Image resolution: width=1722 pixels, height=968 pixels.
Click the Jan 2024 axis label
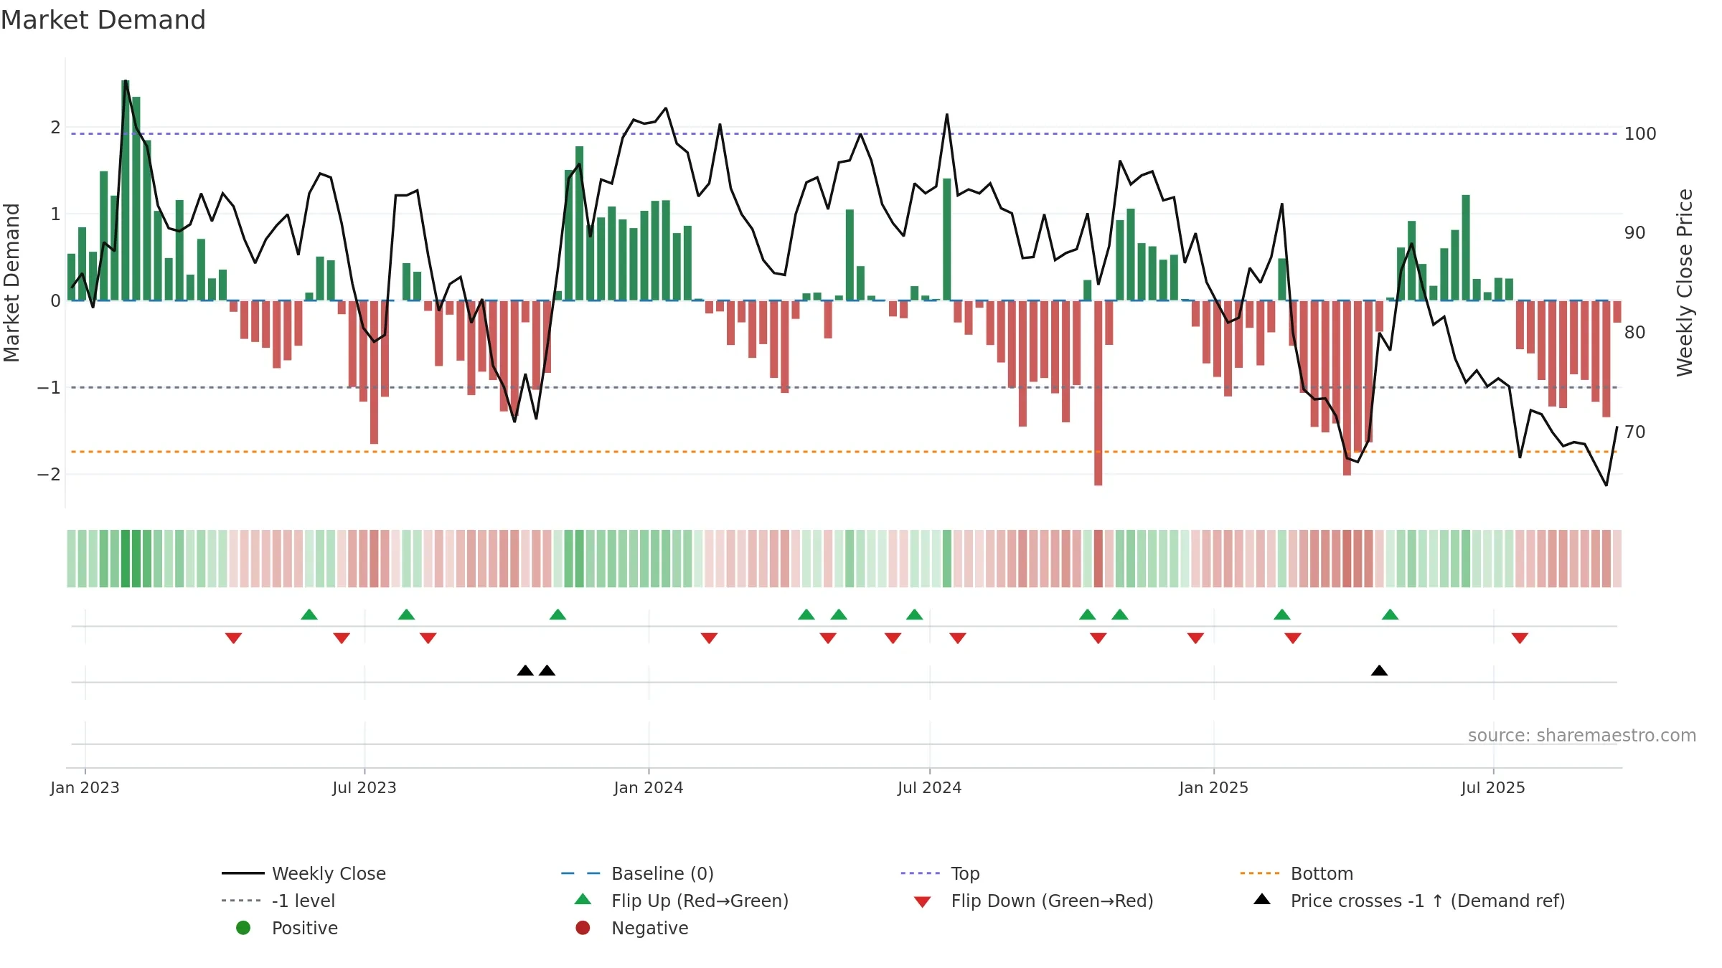click(x=649, y=787)
